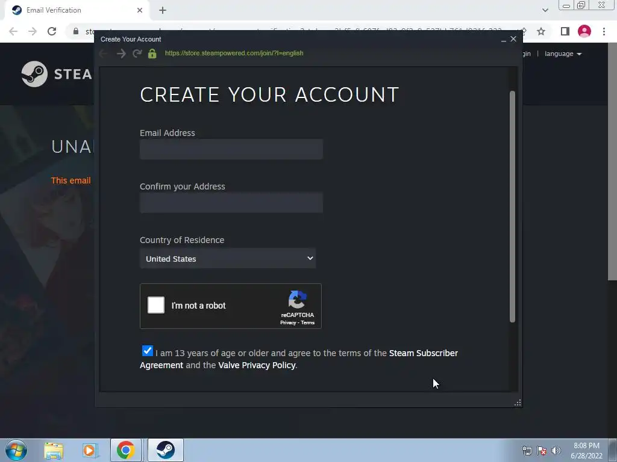The image size is (617, 462).
Task: Bookmark this page with the star icon
Action: click(541, 31)
